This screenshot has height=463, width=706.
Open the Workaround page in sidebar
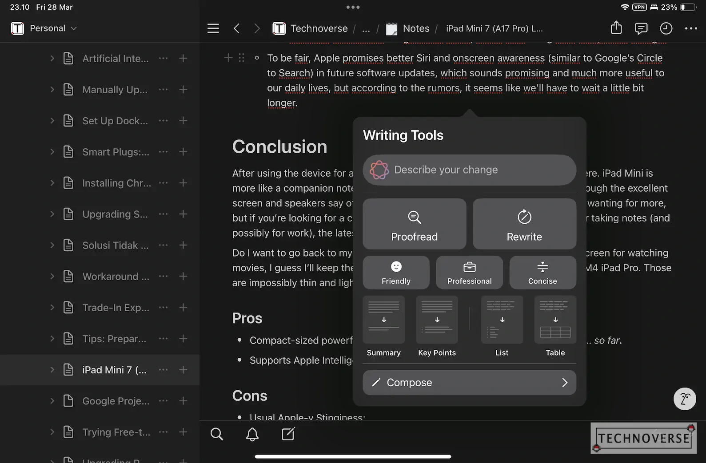[116, 276]
